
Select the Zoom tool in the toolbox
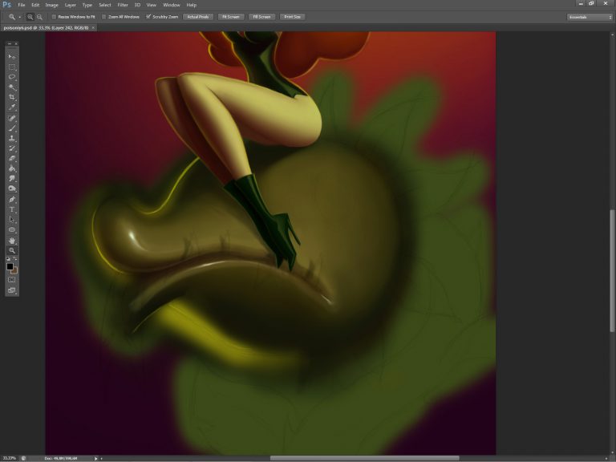tap(12, 250)
